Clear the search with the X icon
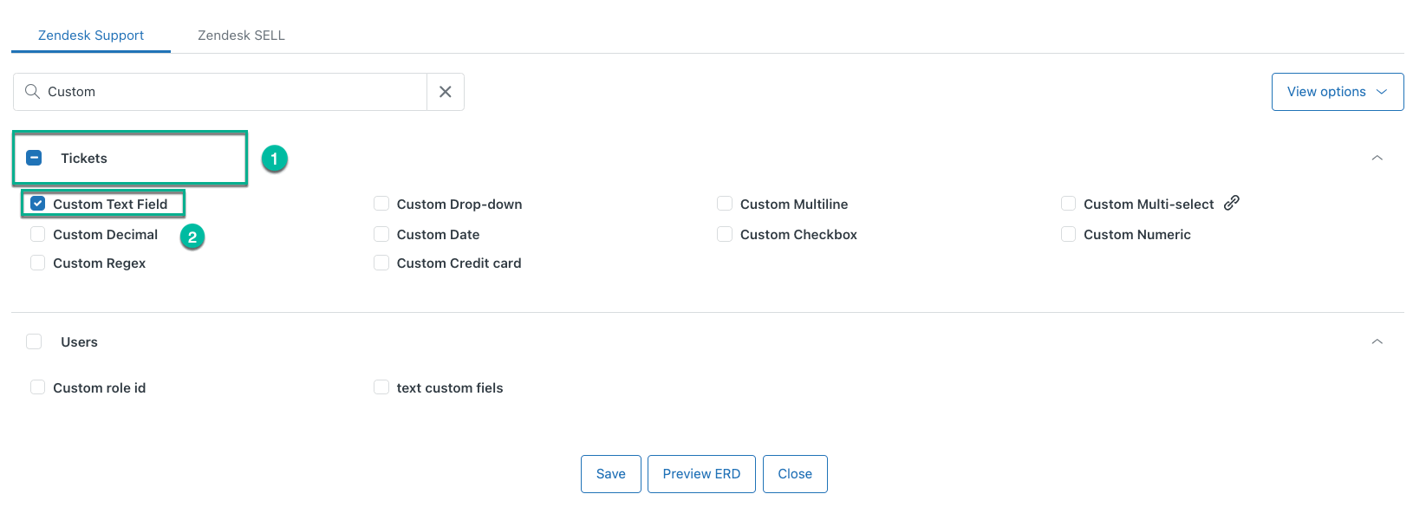Screen dimensions: 1413x507 point(446,92)
